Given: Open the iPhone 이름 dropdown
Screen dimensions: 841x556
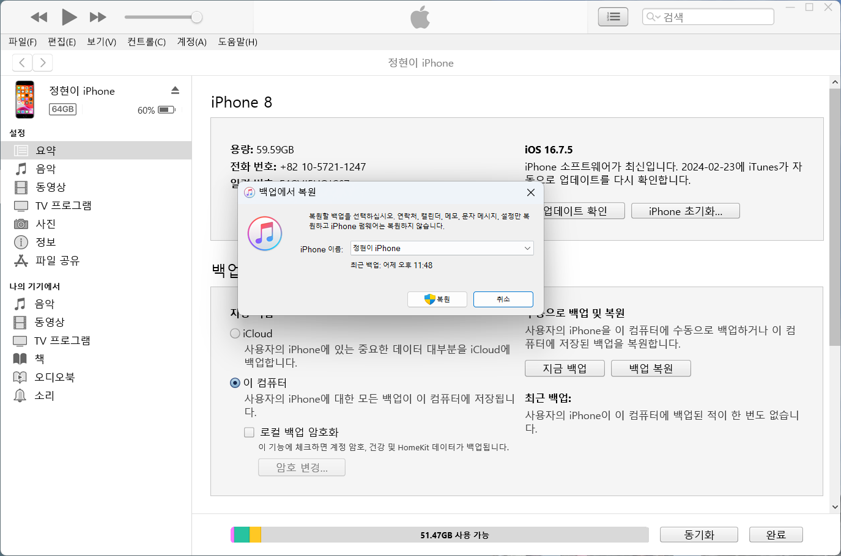Looking at the screenshot, I should [x=442, y=248].
